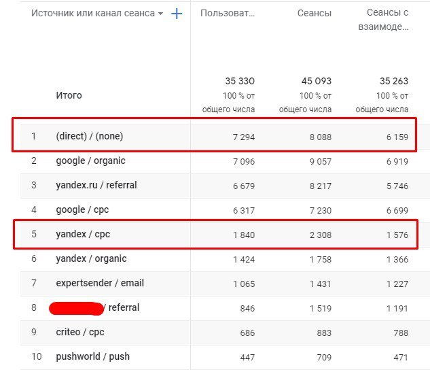Select the google / cpc row label
Screen dimensions: 430x389
[x=82, y=209]
